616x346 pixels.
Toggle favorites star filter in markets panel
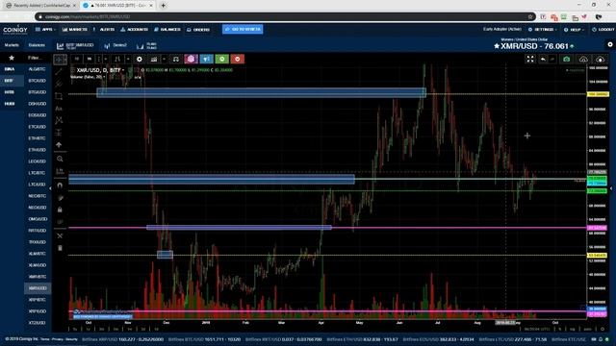pos(12,58)
